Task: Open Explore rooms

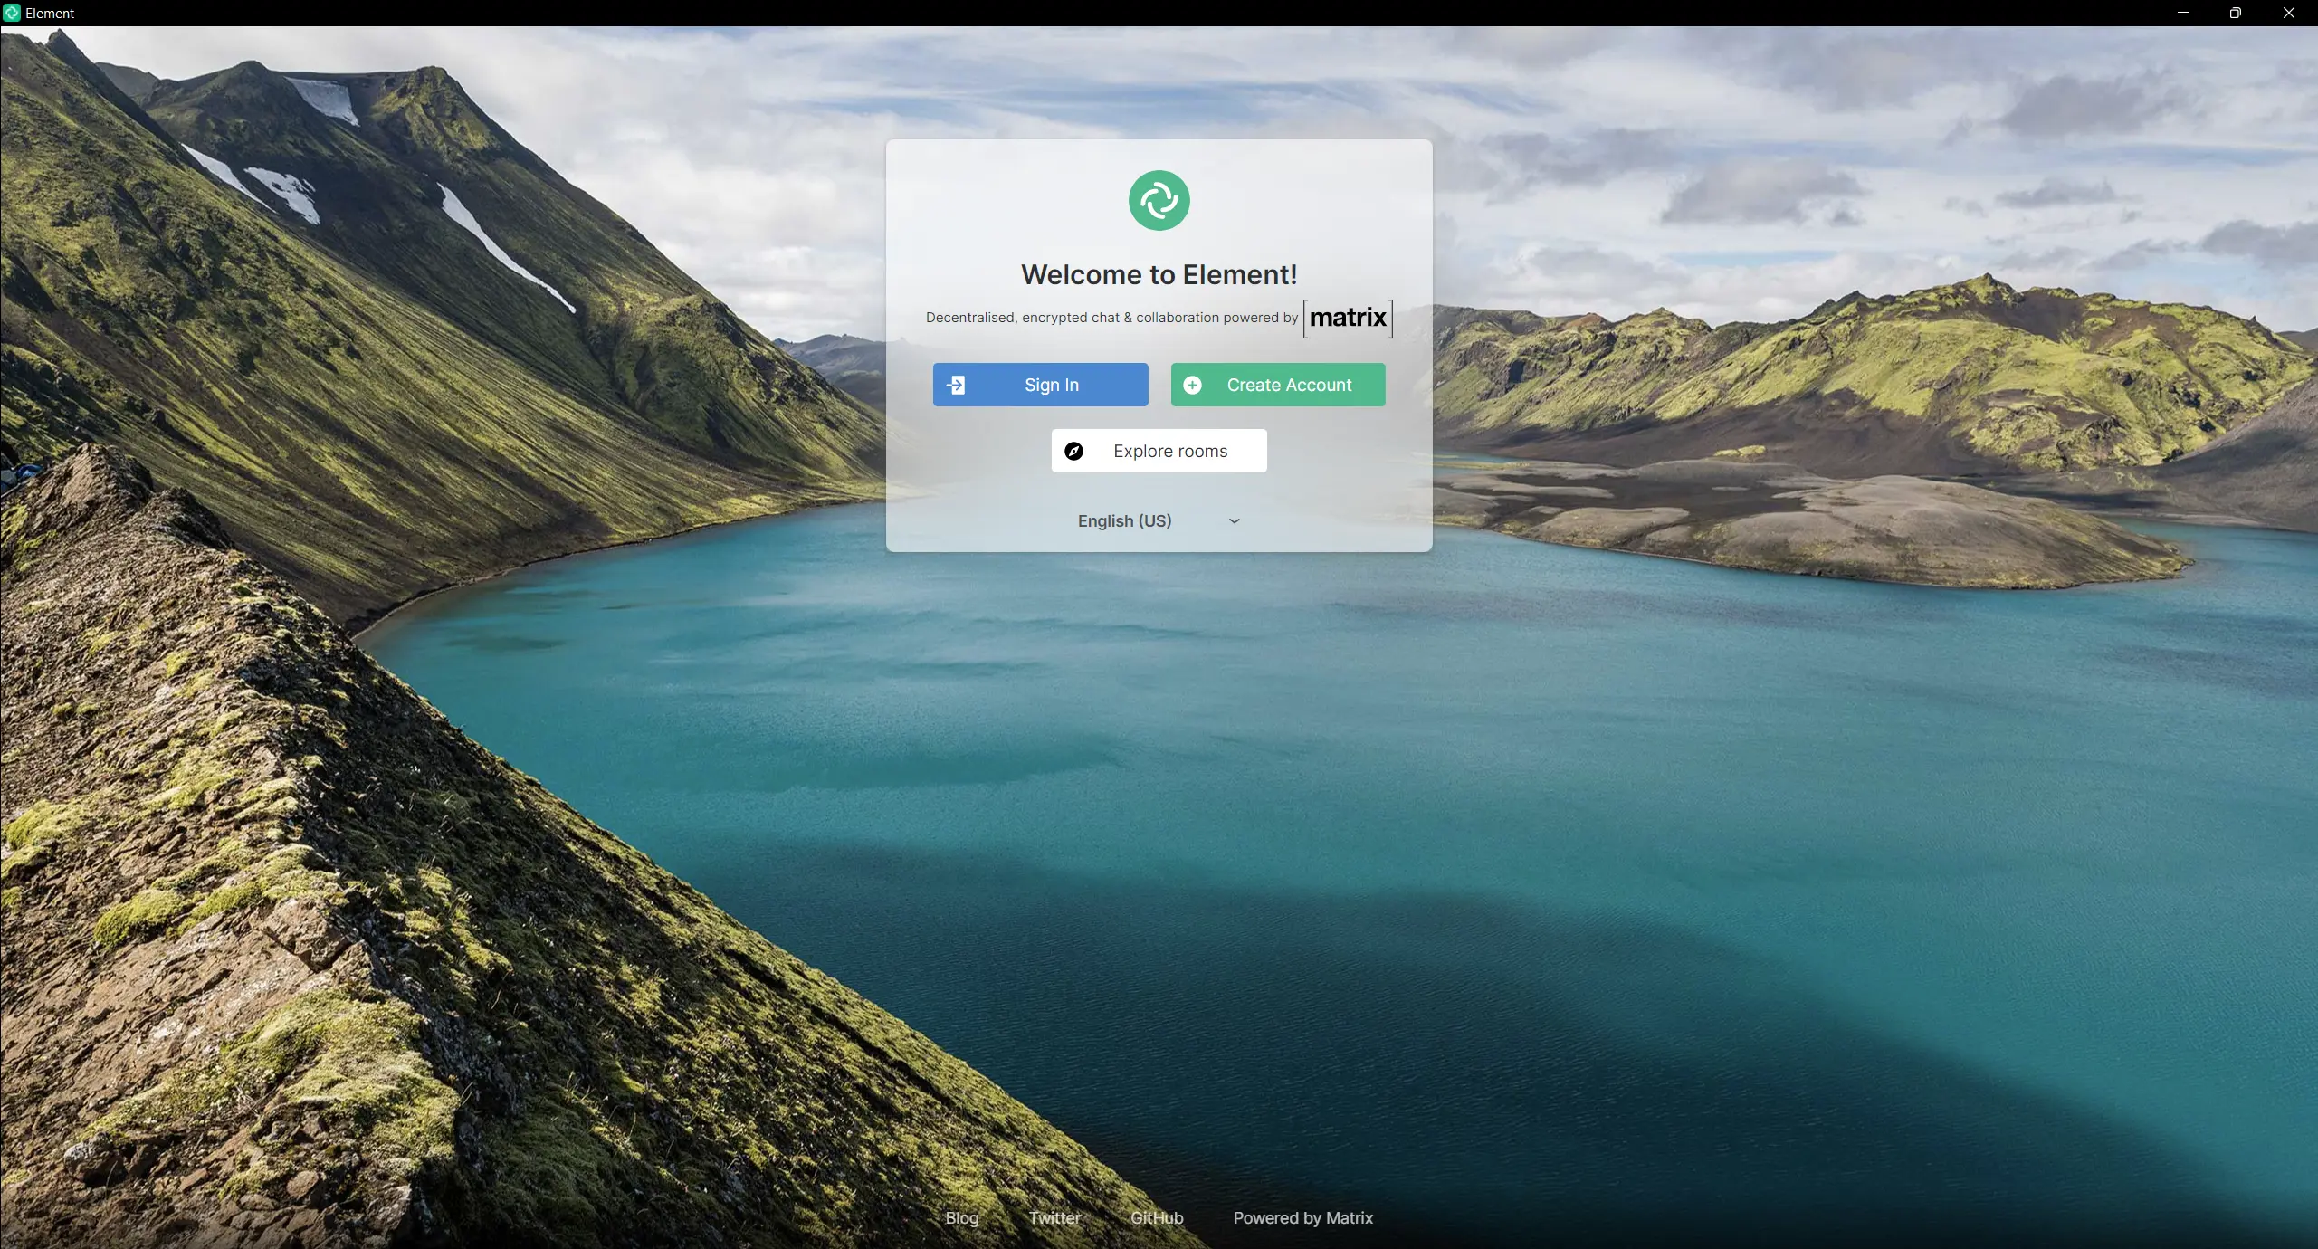Action: click(1170, 451)
